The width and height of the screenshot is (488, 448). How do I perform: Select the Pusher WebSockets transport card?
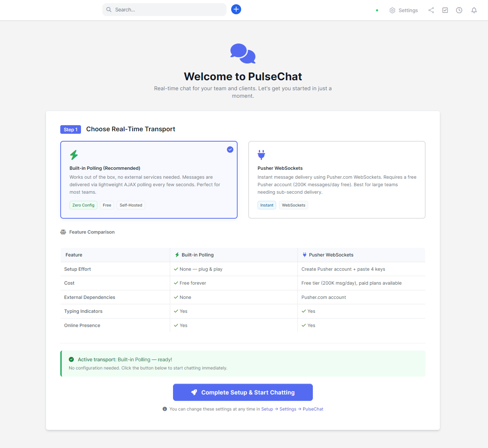tap(337, 180)
